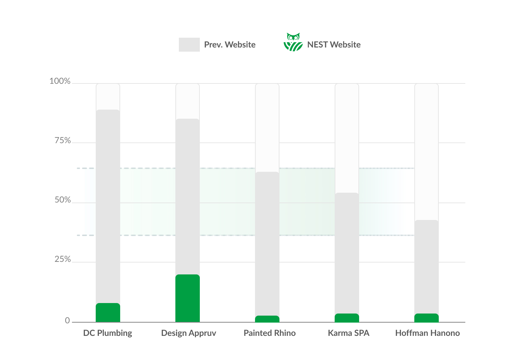This screenshot has width=524, height=361.
Task: Click DC Plumbing's green NEST bar
Action: [108, 312]
